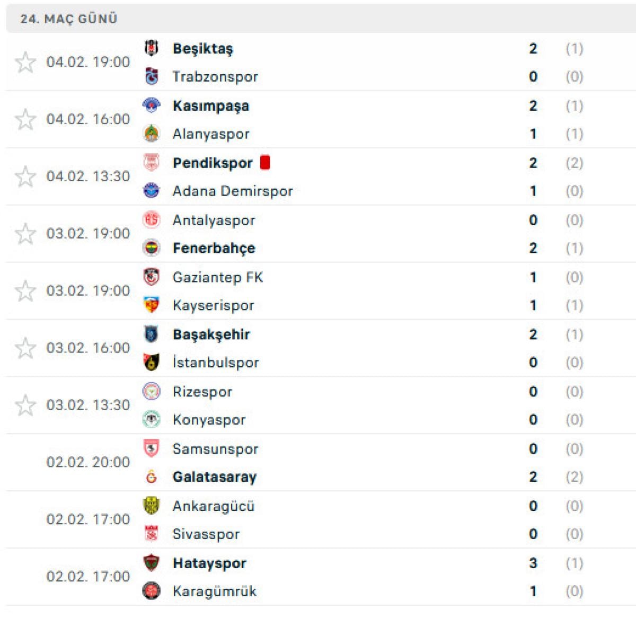Click the Kasımpaşa club logo
Viewport: 636px width, 618px height.
(x=152, y=105)
